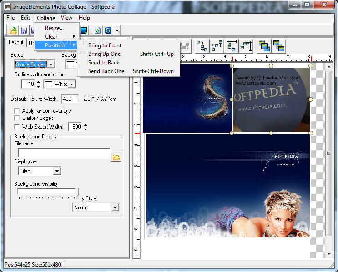Open the Normal style dropdown
This screenshot has height=272, width=338.
[x=115, y=208]
